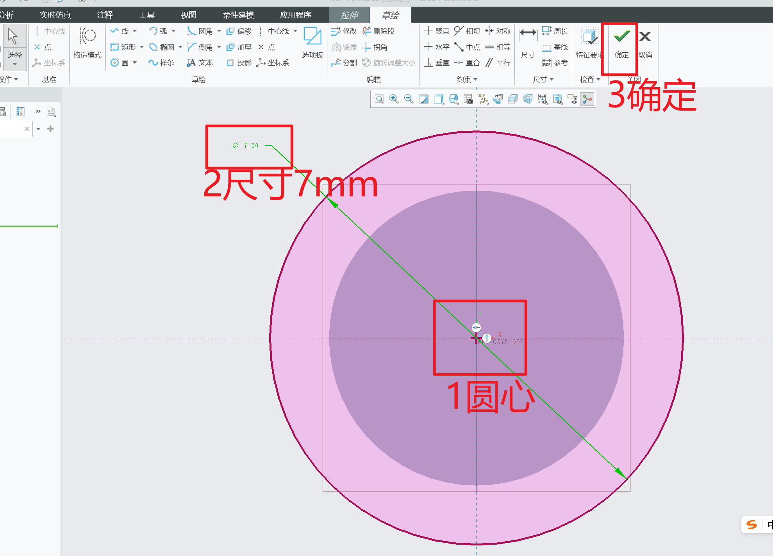Viewport: 773px width, 556px height.
Task: Open the Fillet (圆角) dropdown arrow
Action: point(219,31)
